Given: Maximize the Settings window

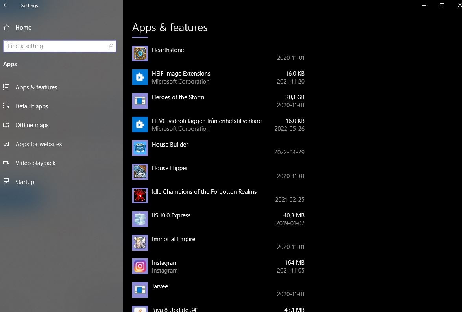Looking at the screenshot, I should (x=442, y=5).
